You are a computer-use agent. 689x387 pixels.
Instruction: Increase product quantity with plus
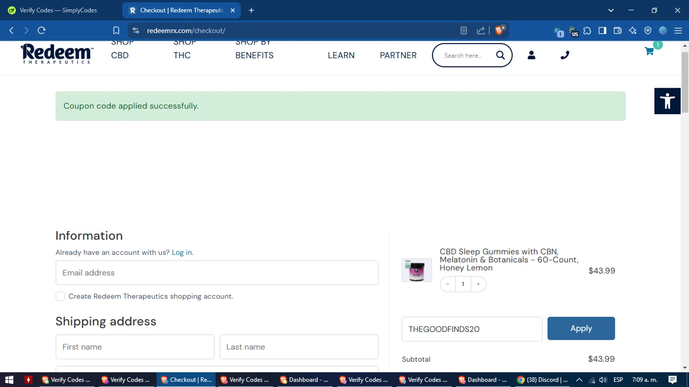click(x=478, y=284)
